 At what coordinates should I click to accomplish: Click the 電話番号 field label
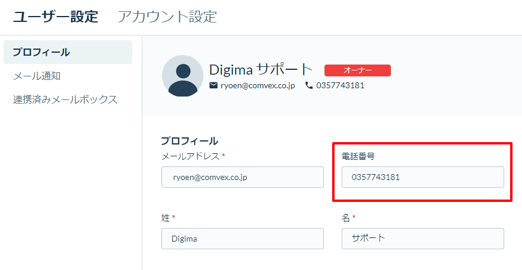click(x=358, y=156)
